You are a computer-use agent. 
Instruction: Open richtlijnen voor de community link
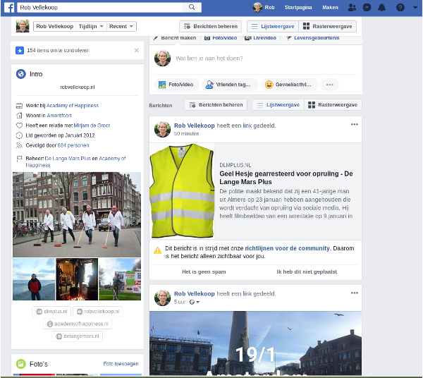click(288, 248)
